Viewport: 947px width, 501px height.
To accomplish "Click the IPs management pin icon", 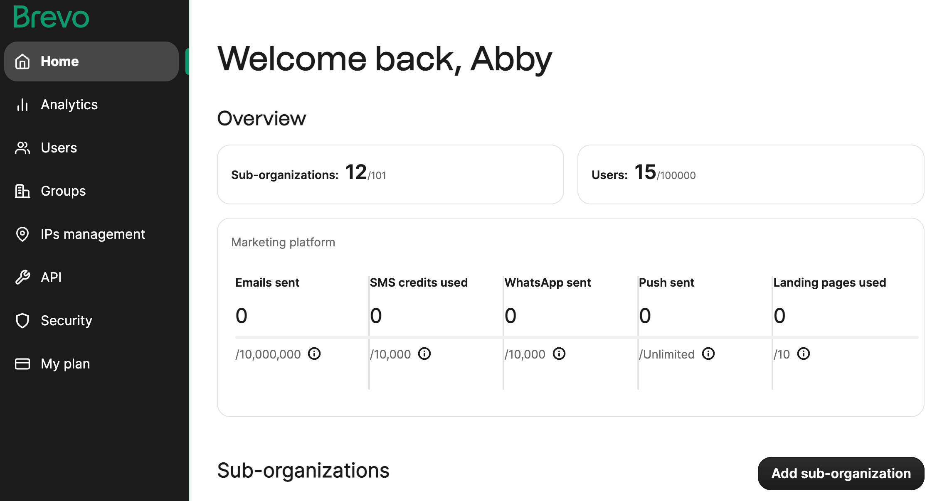I will coord(22,234).
